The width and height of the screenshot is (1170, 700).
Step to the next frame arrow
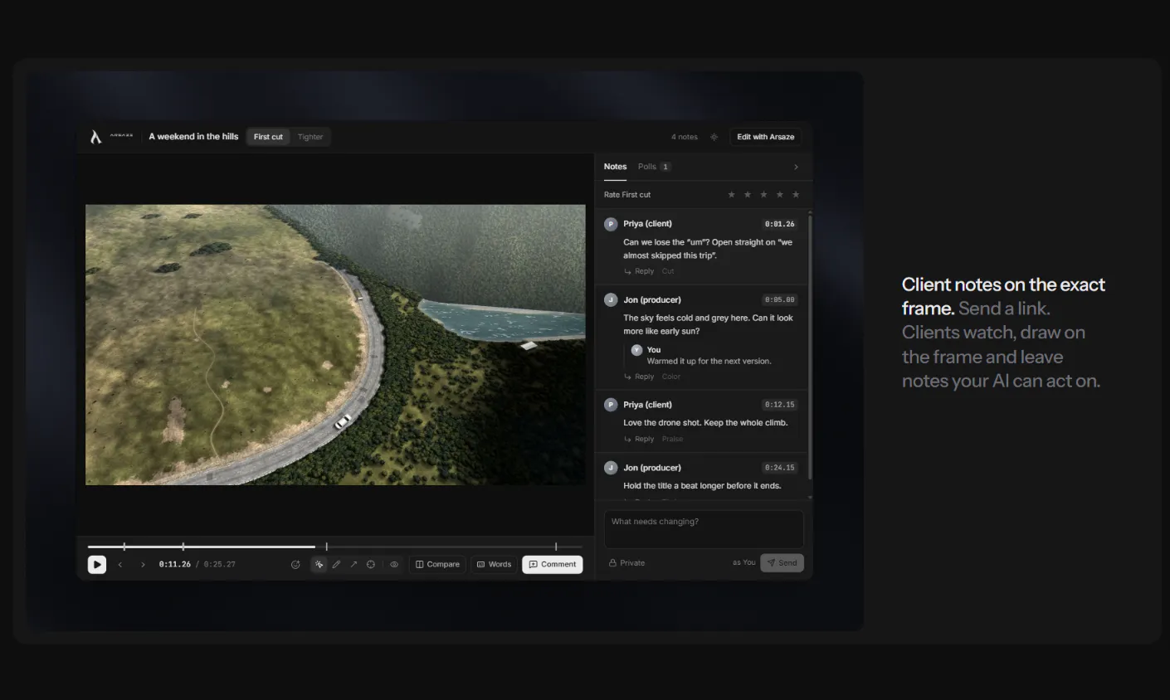coord(143,564)
